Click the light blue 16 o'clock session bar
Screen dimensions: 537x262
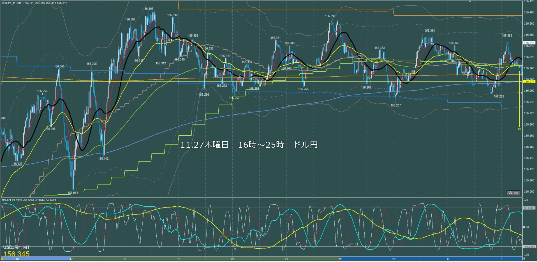click(x=36, y=259)
